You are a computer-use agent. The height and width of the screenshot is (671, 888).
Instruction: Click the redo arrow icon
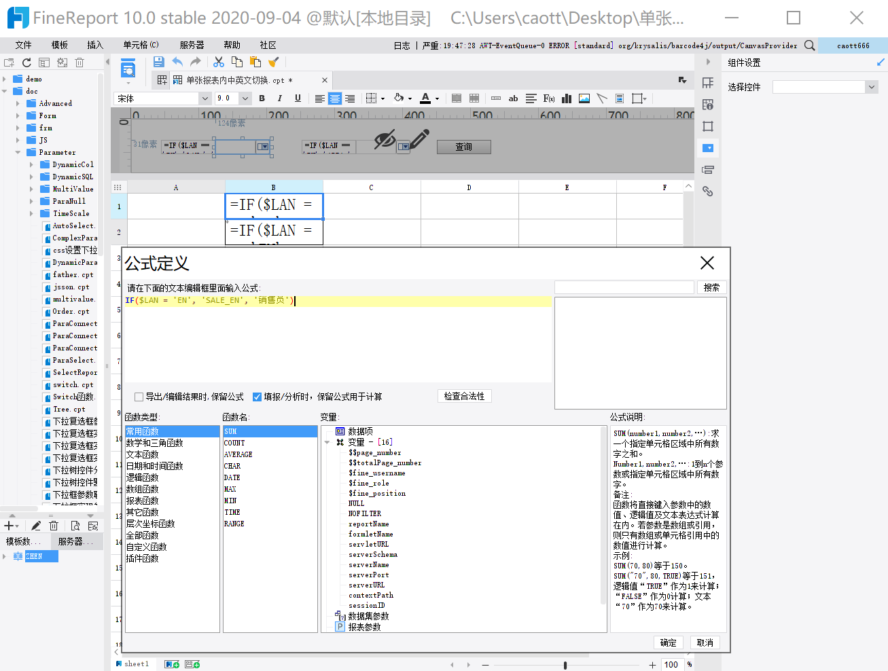coord(196,62)
